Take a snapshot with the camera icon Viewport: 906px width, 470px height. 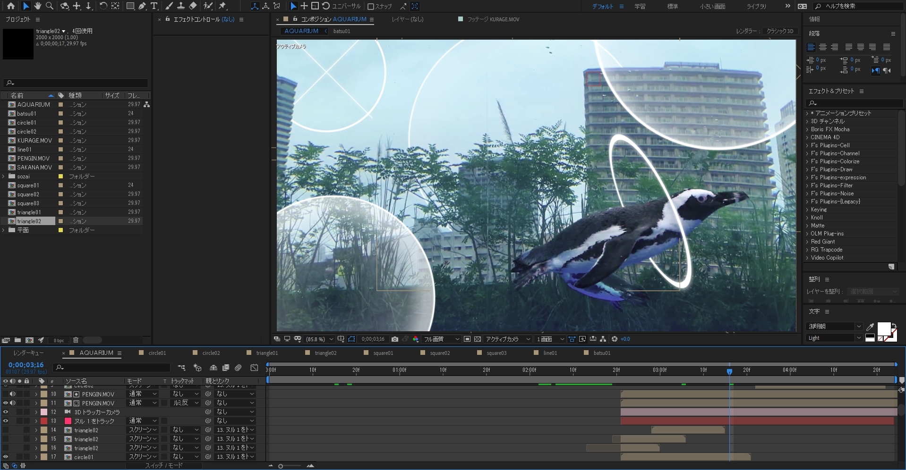click(x=395, y=339)
